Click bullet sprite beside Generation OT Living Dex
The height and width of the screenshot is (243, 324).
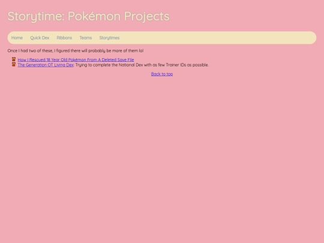[x=14, y=64]
